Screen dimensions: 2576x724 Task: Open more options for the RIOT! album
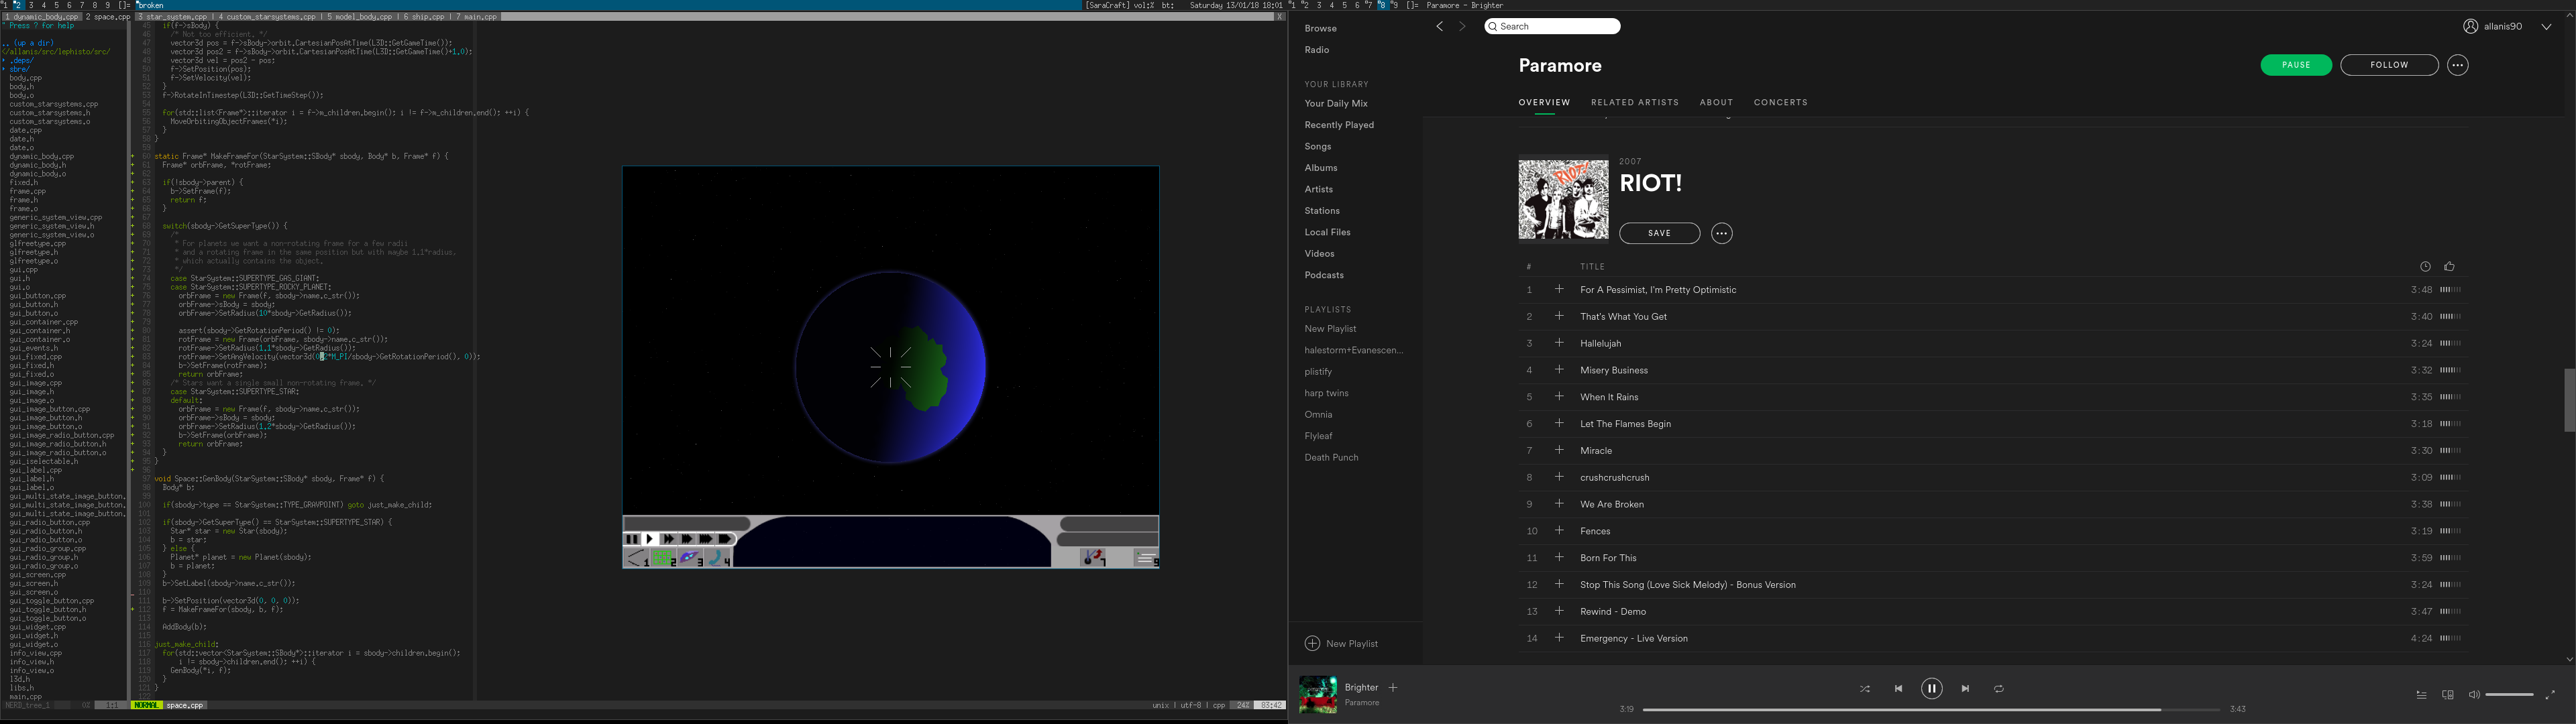(1721, 234)
